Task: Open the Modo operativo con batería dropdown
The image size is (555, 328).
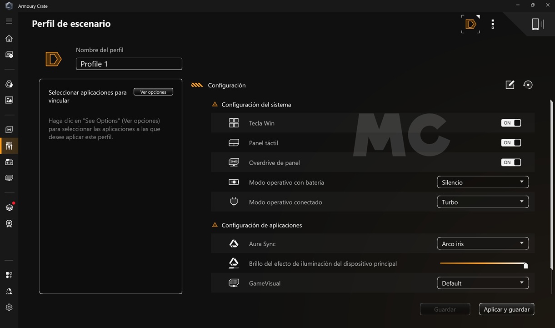Action: coord(482,182)
